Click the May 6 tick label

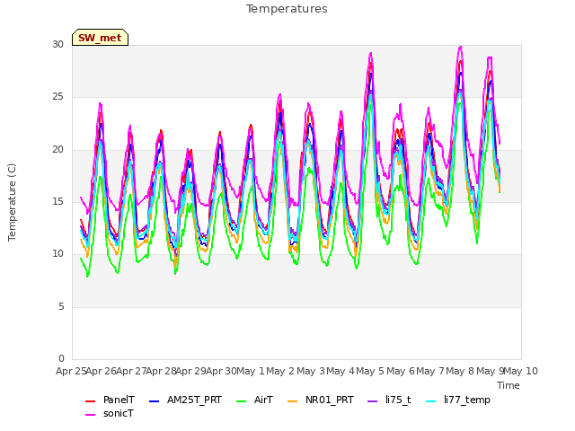(401, 371)
